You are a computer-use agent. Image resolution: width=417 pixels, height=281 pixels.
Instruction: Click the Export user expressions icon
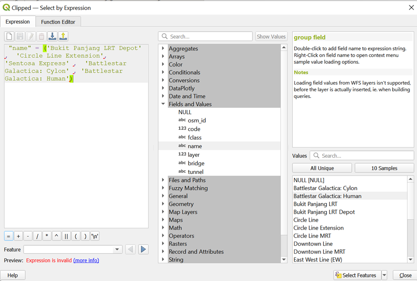coord(63,36)
